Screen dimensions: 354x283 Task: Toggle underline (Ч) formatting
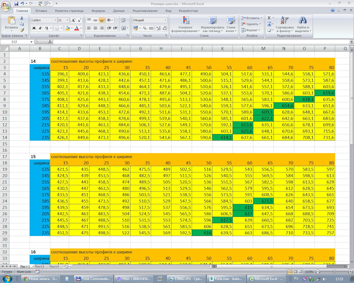47,28
